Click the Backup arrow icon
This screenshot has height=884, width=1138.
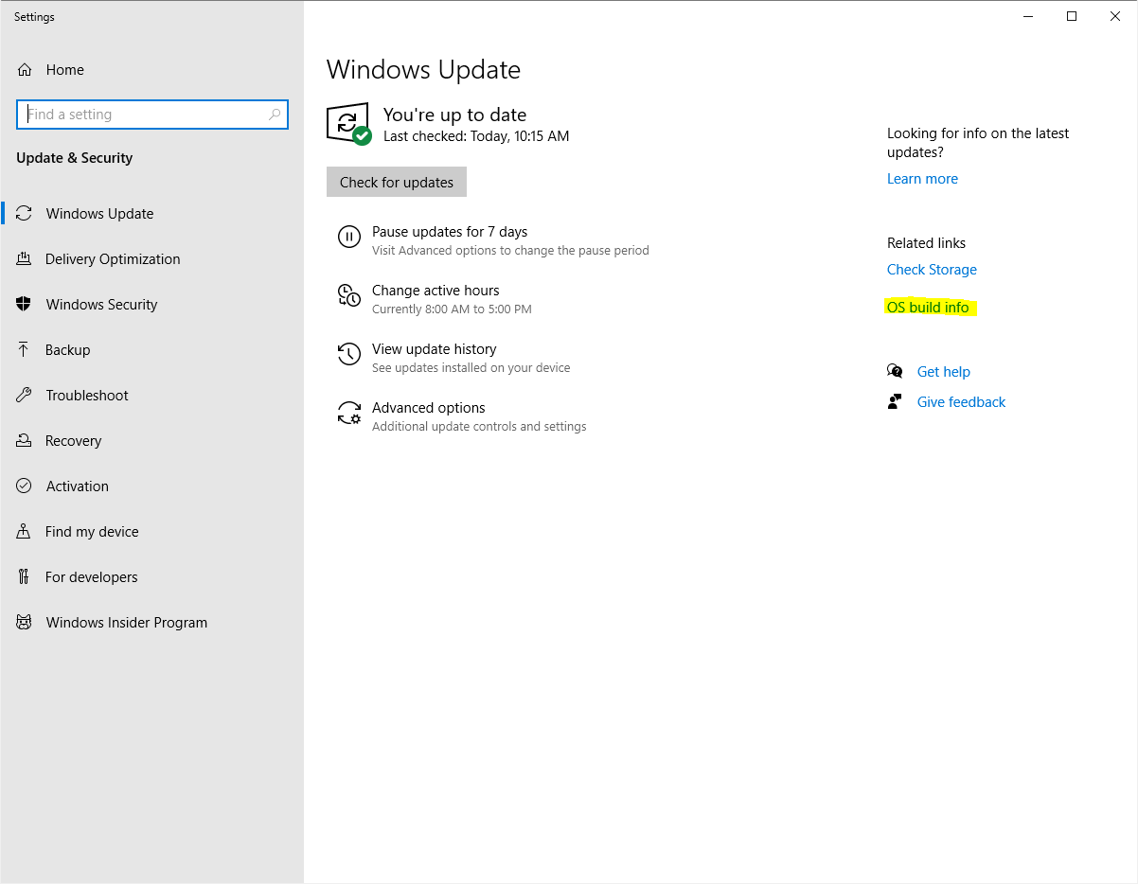point(25,350)
